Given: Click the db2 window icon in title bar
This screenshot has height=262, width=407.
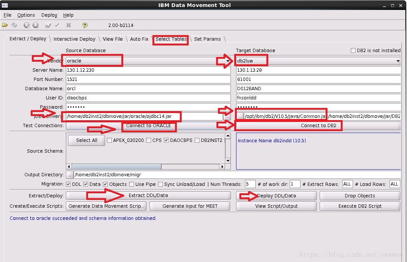Looking at the screenshot, I should [5, 5].
